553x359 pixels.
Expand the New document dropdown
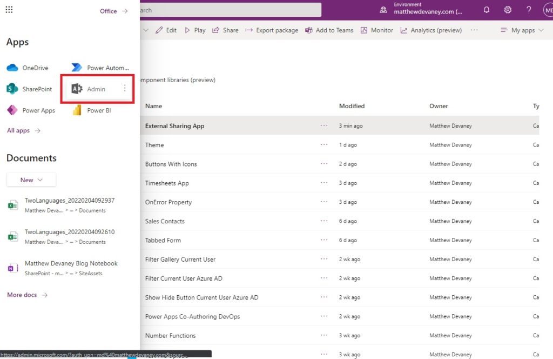tap(31, 179)
